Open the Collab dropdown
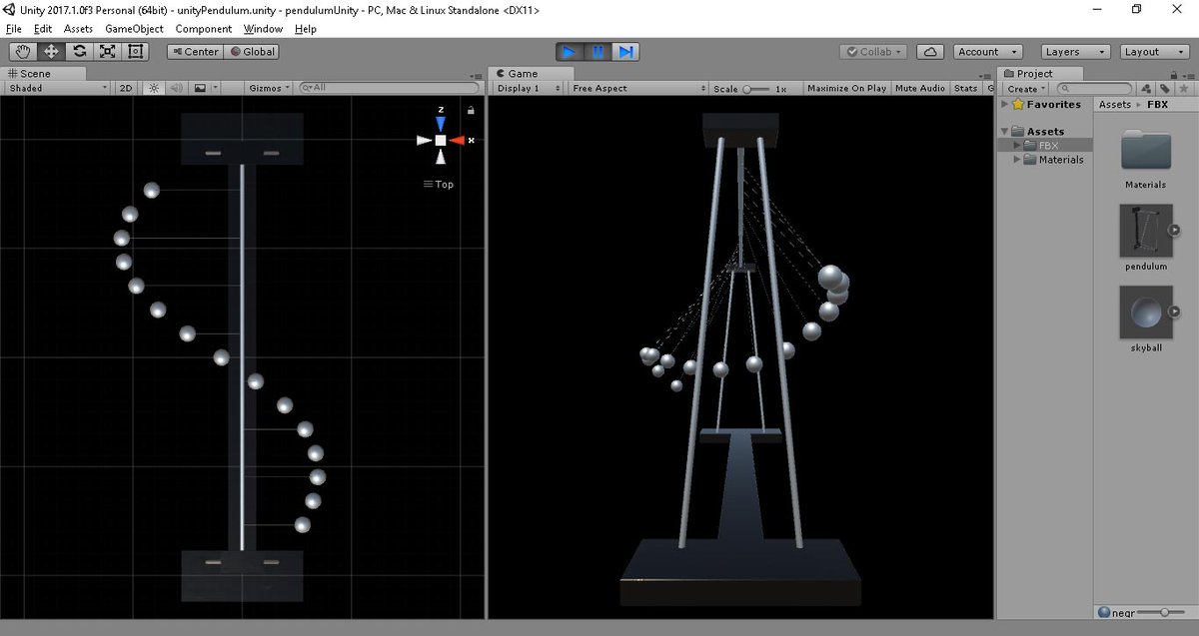 coord(872,51)
